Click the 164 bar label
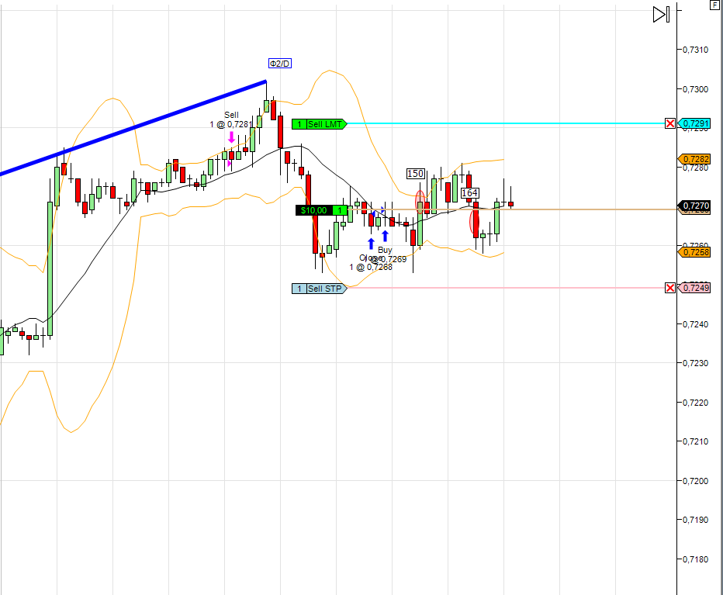This screenshot has width=723, height=595. click(x=469, y=193)
